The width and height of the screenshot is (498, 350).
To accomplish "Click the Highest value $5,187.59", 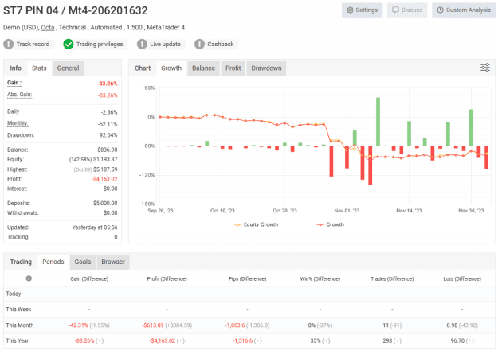I will click(105, 169).
